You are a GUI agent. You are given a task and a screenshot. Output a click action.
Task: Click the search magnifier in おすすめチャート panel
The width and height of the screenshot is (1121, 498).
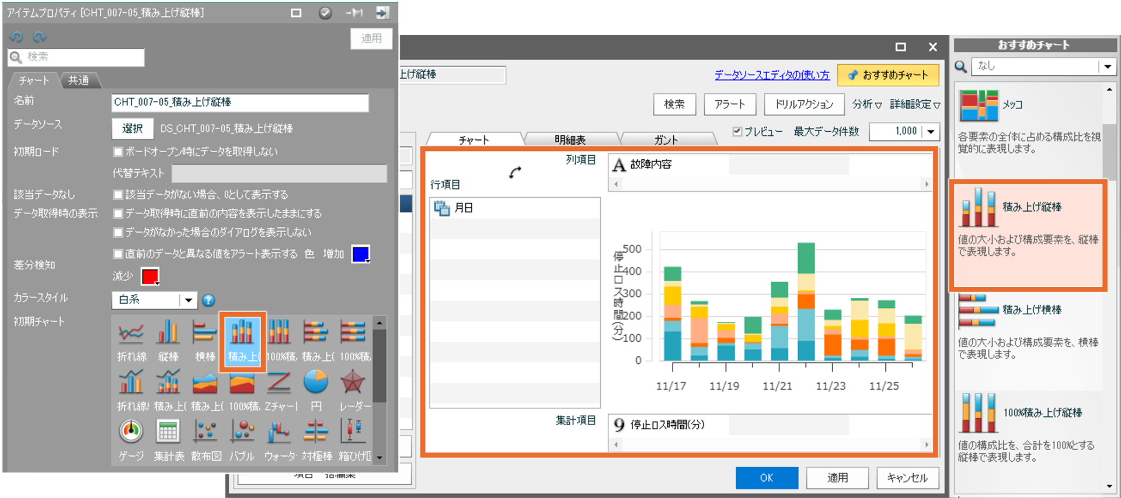[961, 66]
